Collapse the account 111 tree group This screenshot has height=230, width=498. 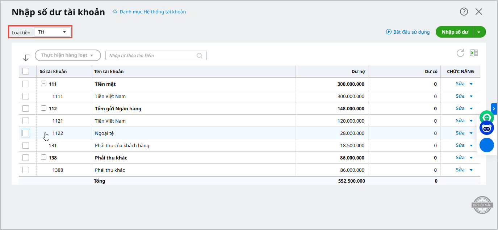(43, 84)
